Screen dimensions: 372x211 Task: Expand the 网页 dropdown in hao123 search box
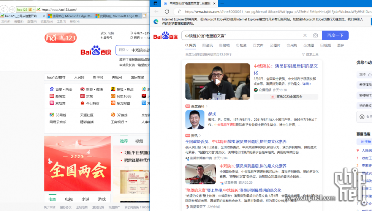tap(123, 50)
